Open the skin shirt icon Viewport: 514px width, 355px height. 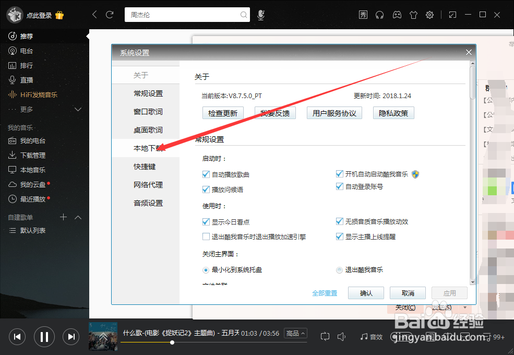tap(413, 15)
